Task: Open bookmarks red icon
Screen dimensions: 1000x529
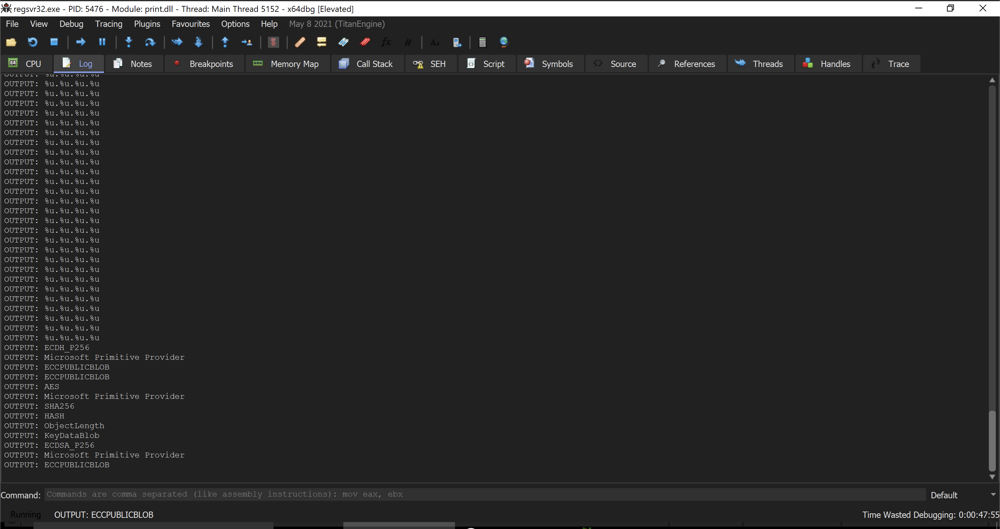Action: tap(365, 42)
